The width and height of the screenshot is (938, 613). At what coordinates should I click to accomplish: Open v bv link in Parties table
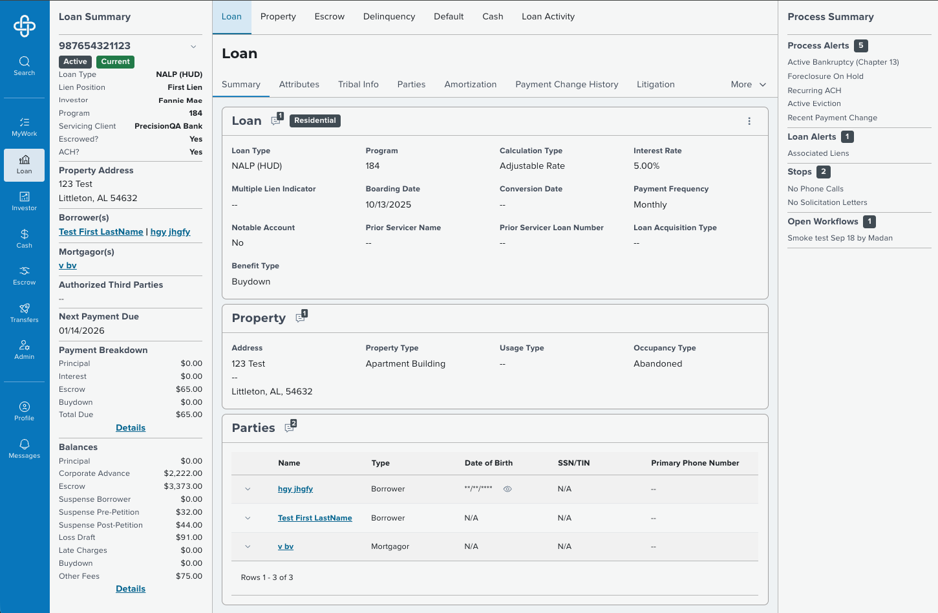click(x=286, y=546)
